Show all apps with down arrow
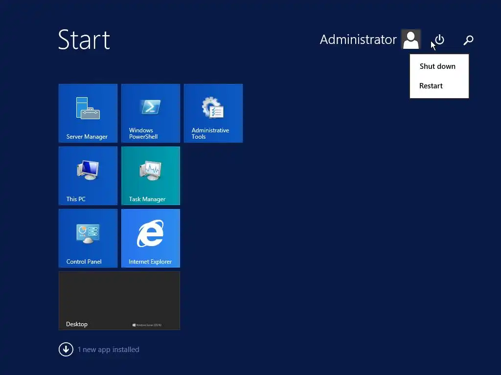 coord(66,350)
